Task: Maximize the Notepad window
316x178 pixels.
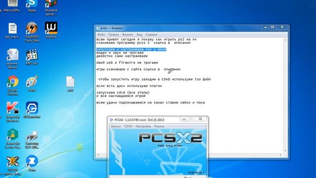Action: (273, 27)
